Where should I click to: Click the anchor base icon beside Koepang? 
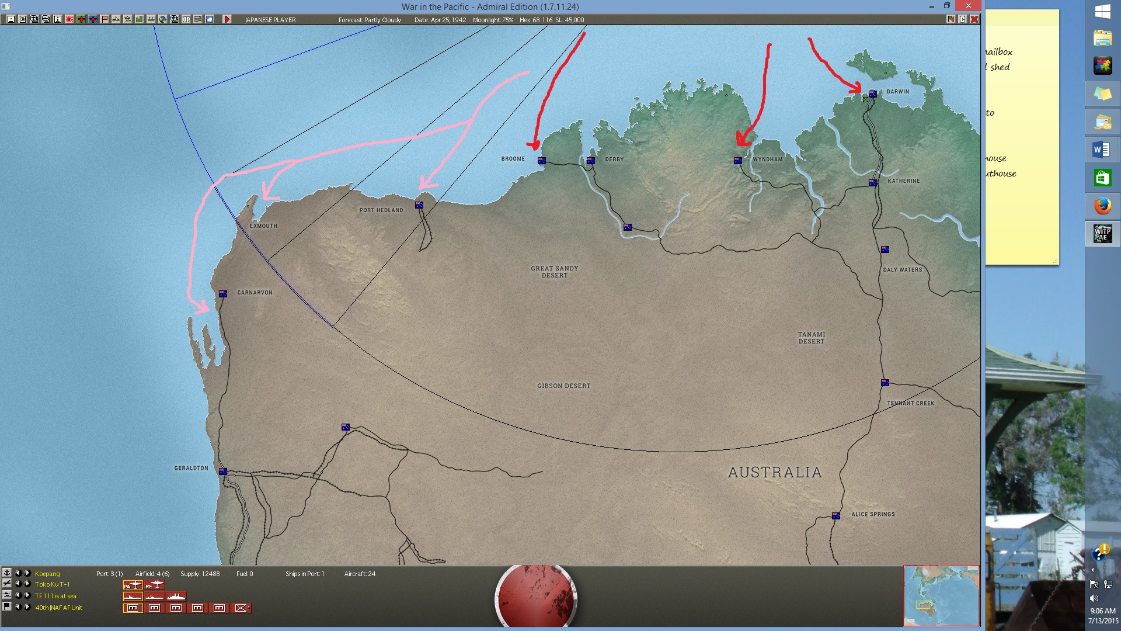[x=7, y=573]
